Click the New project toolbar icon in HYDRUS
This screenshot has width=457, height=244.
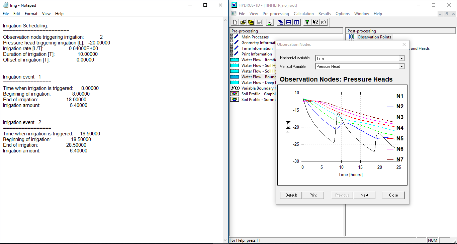[x=235, y=22]
